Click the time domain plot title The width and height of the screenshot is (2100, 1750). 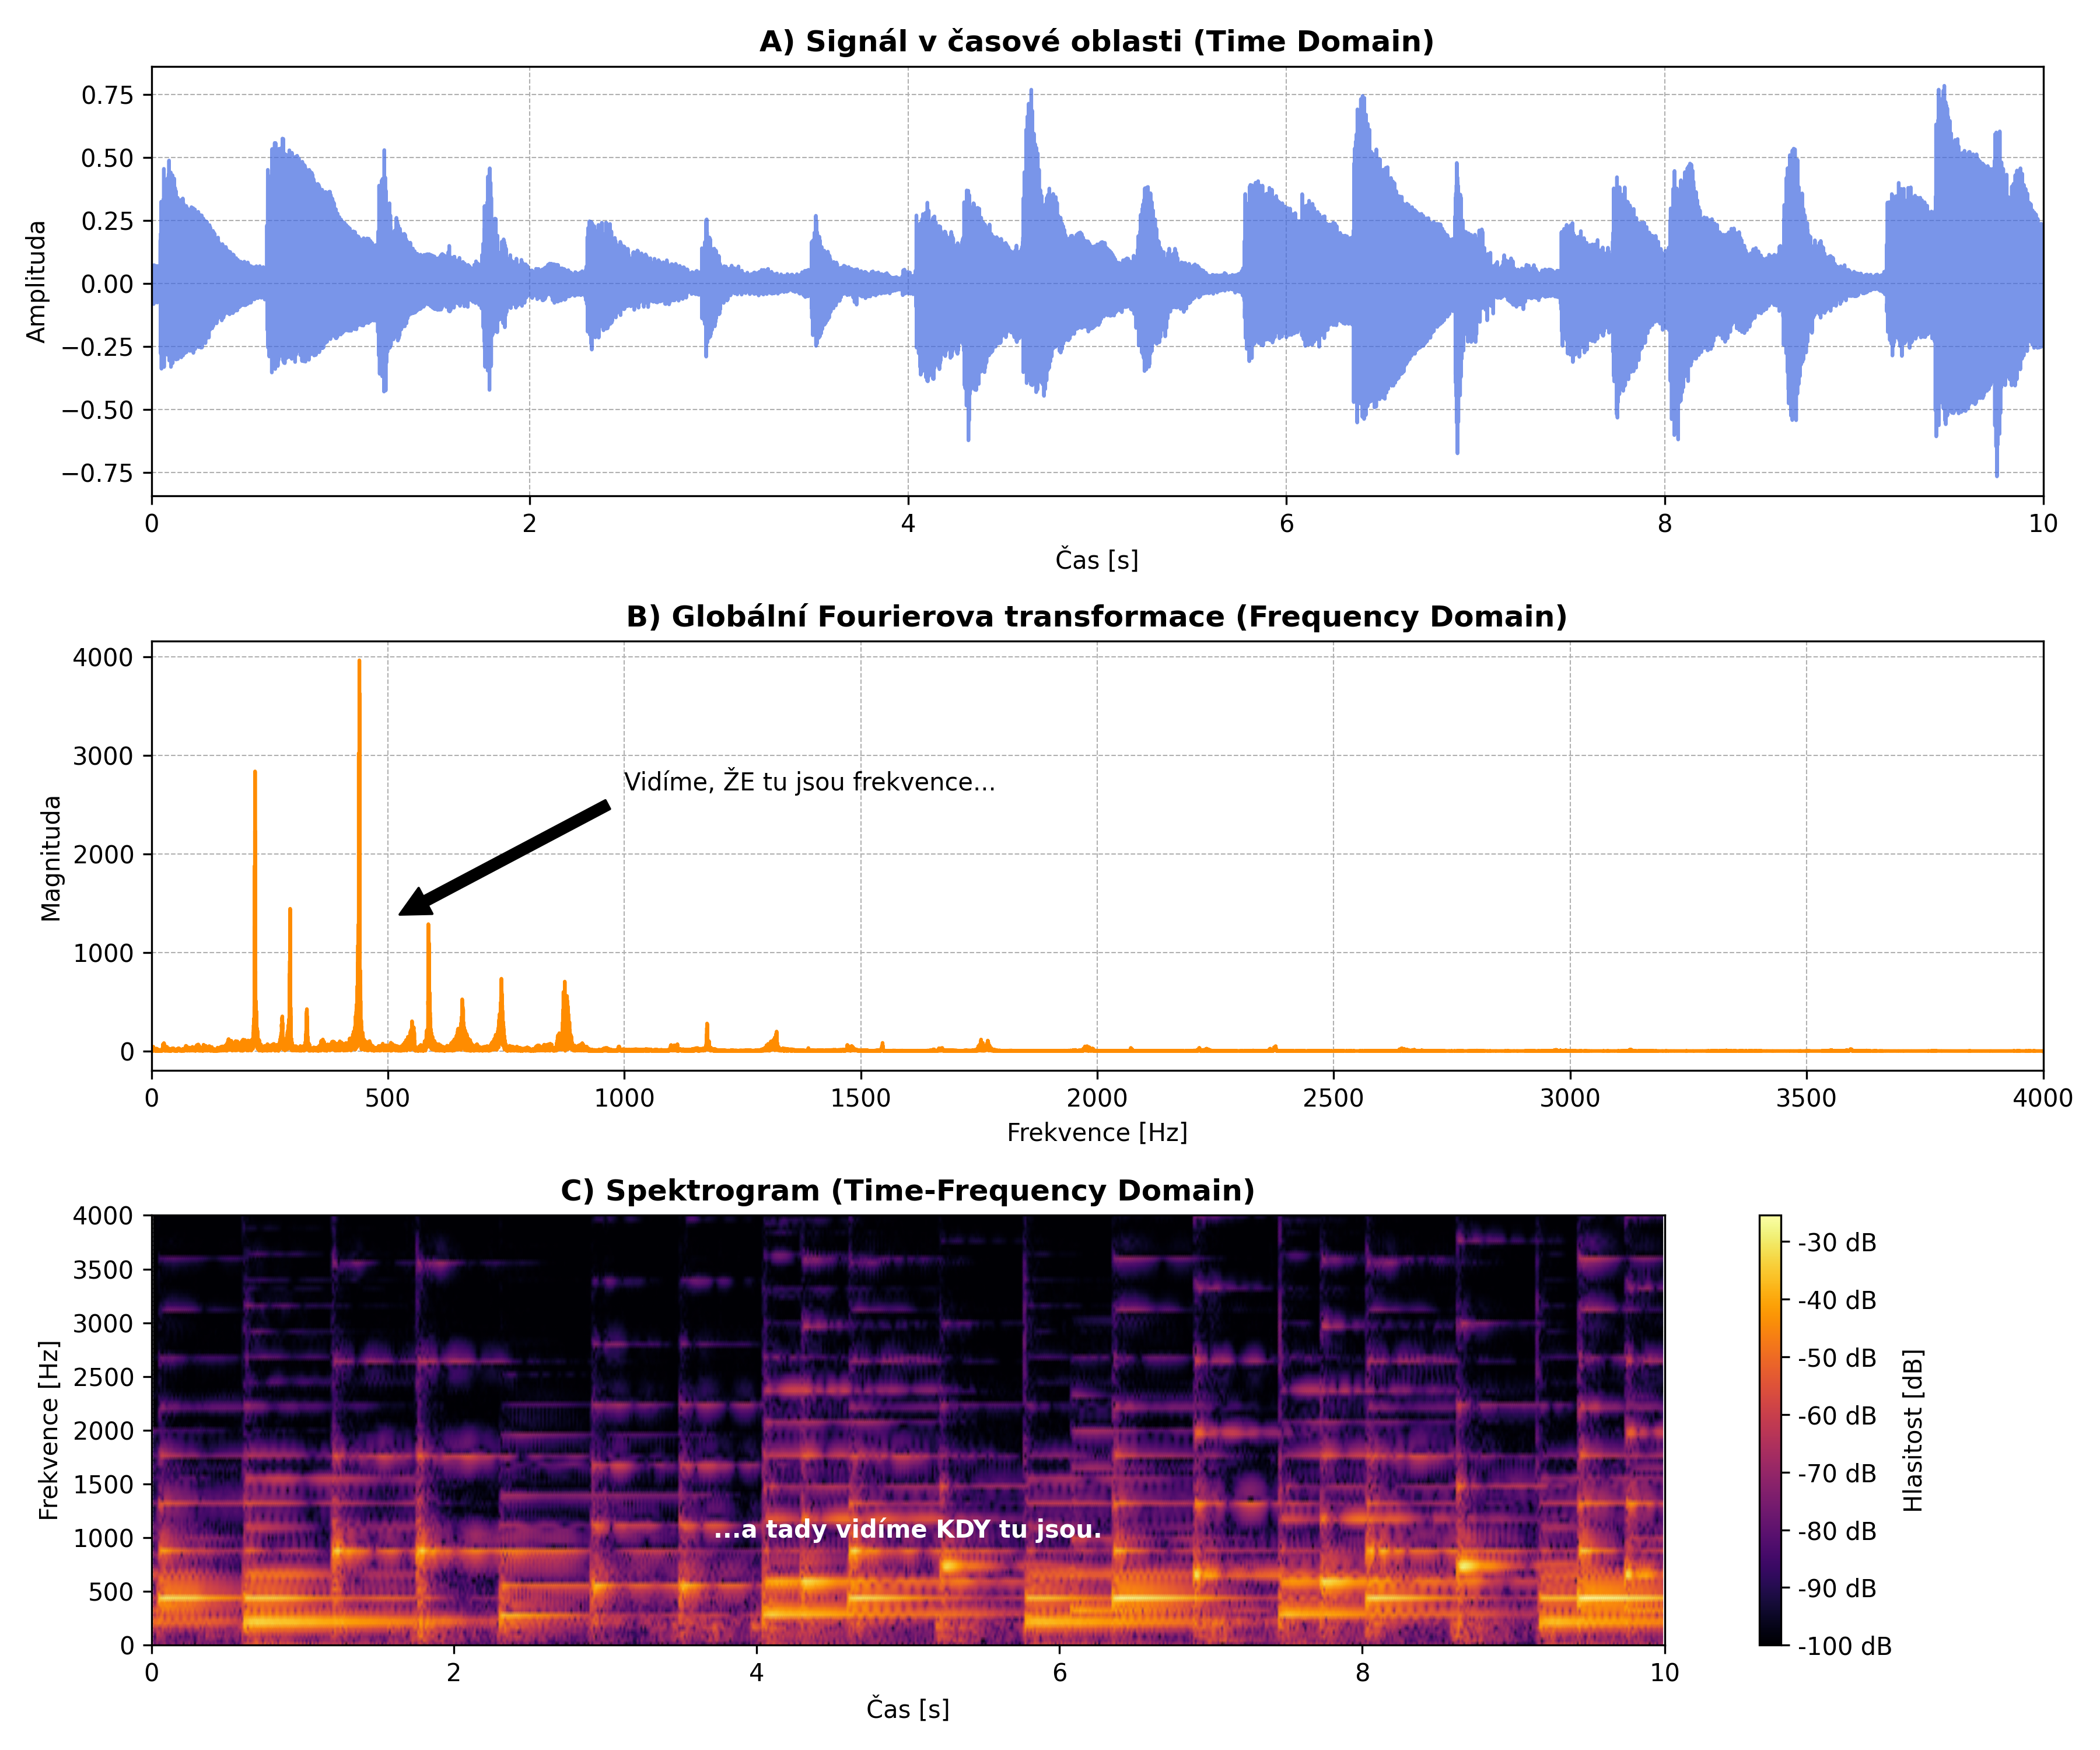pos(1096,41)
